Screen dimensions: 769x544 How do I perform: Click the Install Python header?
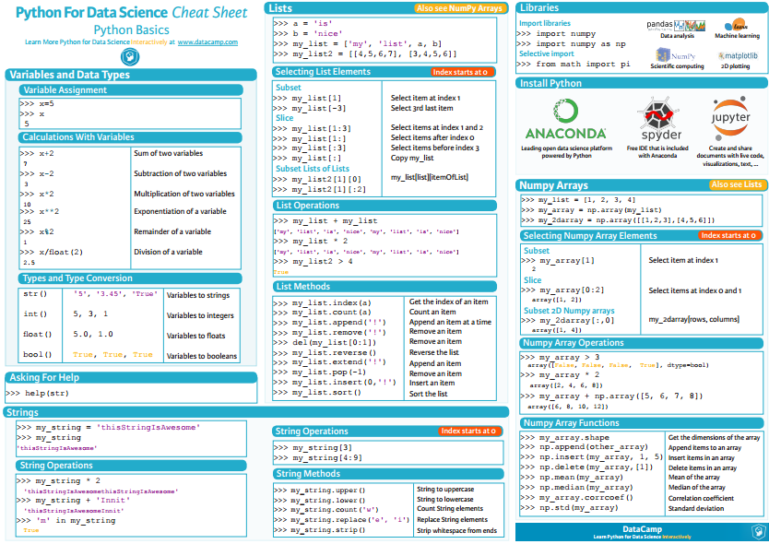point(553,83)
